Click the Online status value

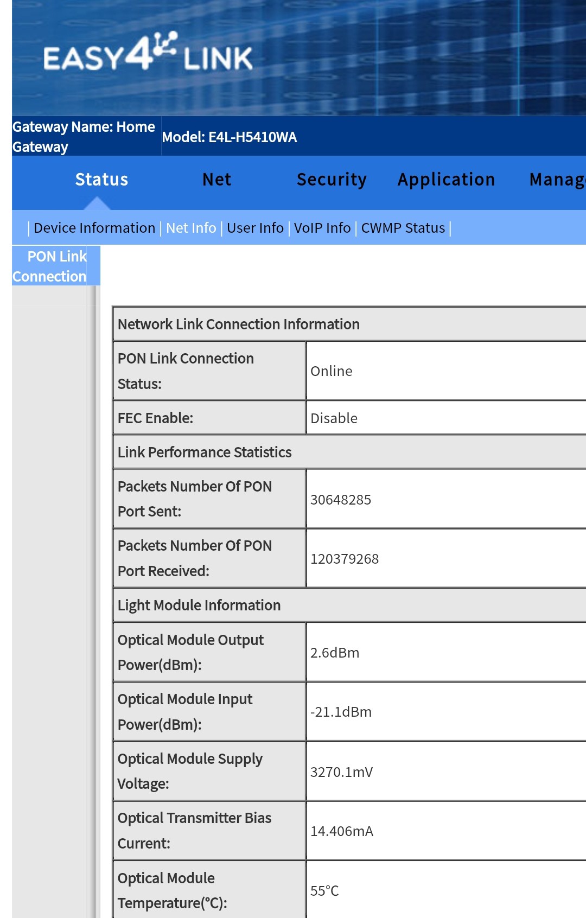331,372
